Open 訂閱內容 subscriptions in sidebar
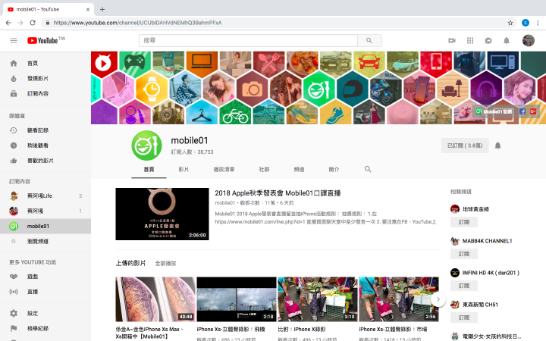 (45, 94)
